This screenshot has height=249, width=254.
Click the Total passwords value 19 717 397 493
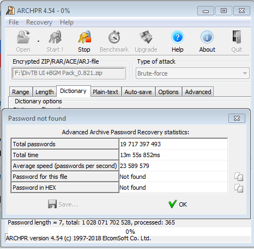[x=140, y=144]
